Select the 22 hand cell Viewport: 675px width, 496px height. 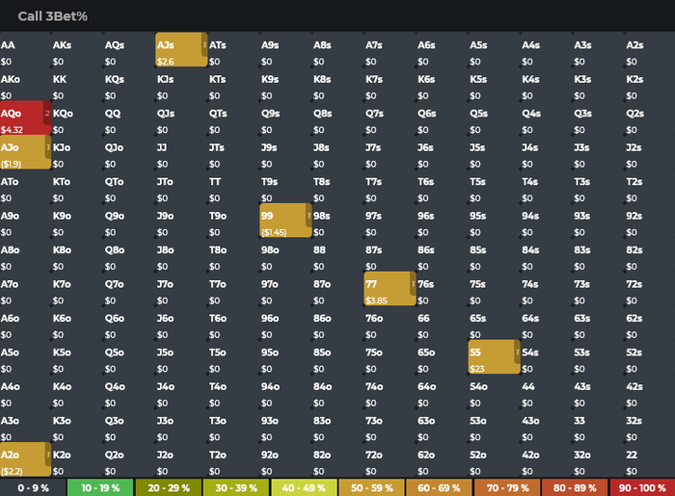[x=650, y=459]
